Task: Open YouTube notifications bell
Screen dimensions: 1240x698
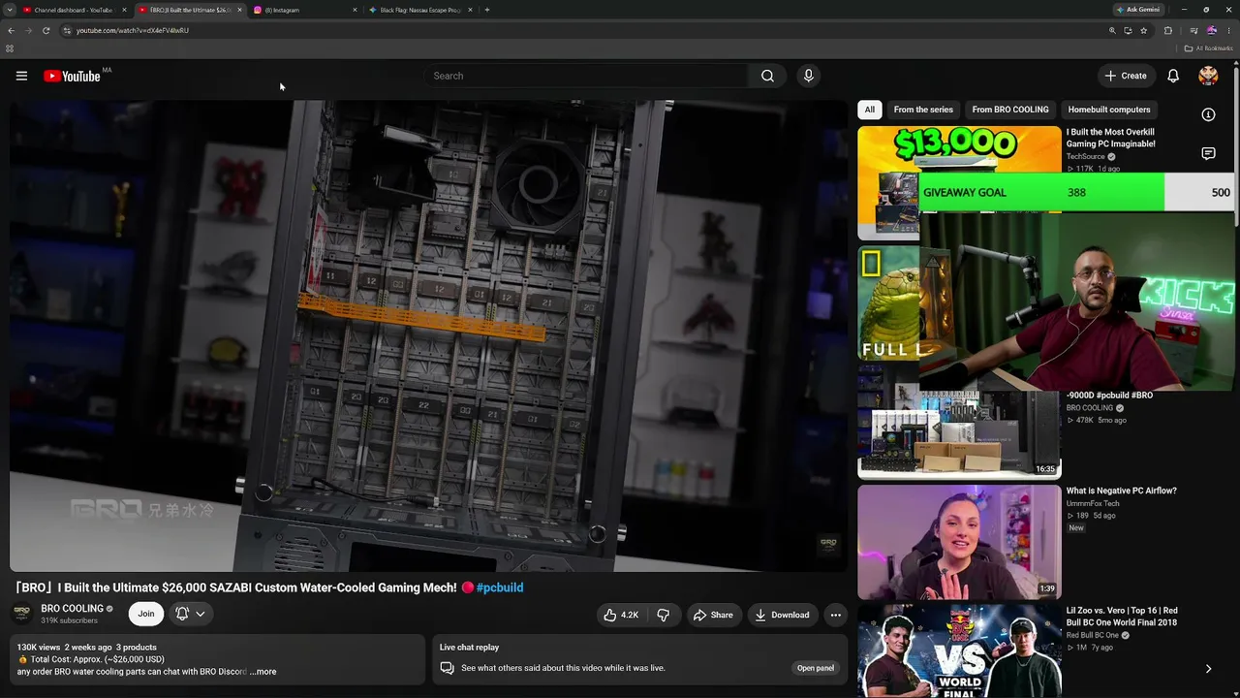Action: tap(1173, 76)
